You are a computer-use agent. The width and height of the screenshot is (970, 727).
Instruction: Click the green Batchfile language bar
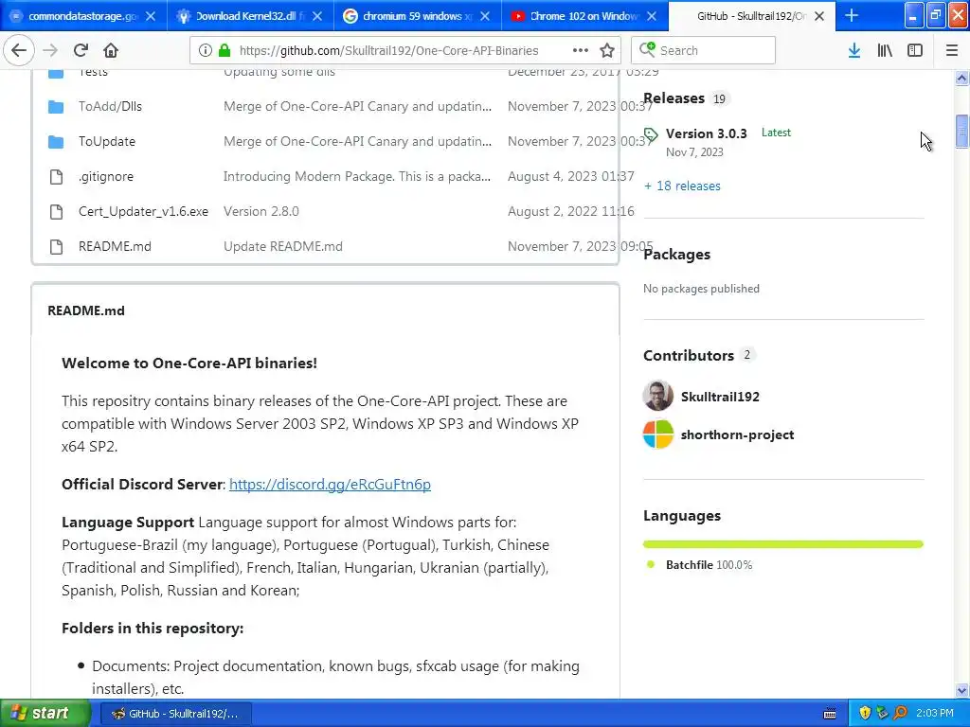(783, 544)
